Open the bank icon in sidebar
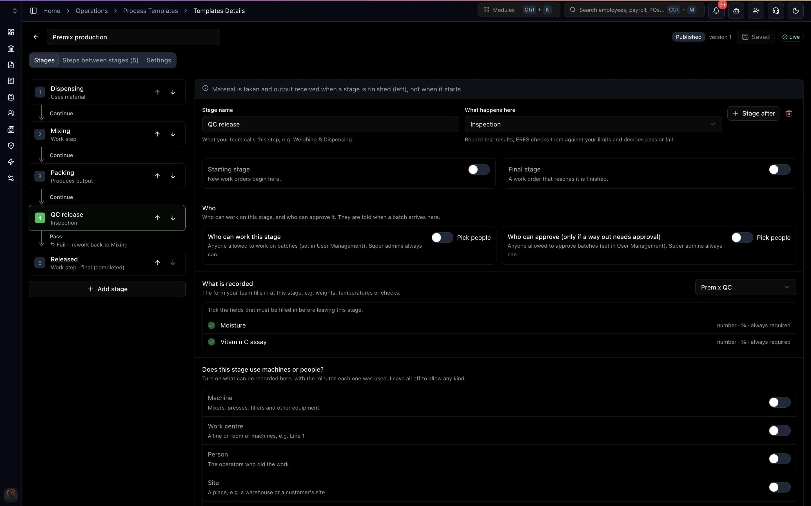Screen dimensions: 811x506 click(11, 49)
